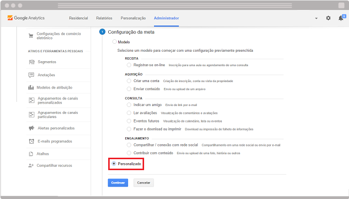Click the Segmentos sidebar icon
Screen dimensions: 349x199
pyautogui.click(x=31, y=62)
